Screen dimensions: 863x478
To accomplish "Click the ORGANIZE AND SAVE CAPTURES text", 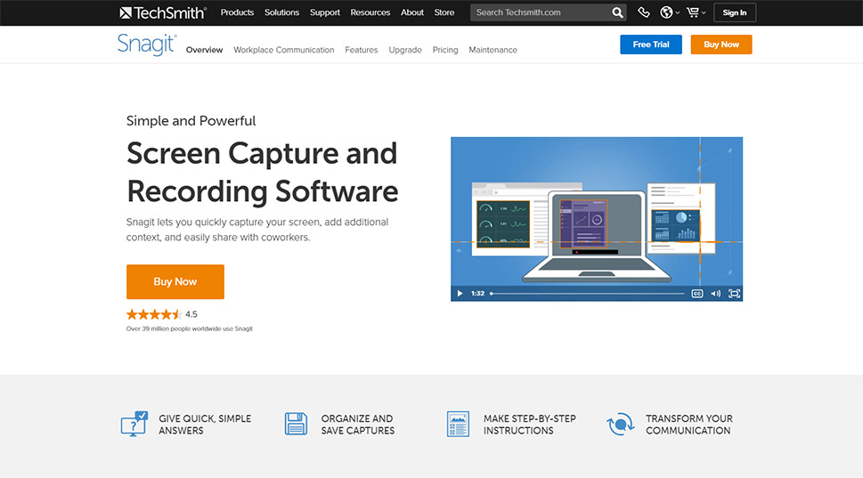I will click(358, 425).
